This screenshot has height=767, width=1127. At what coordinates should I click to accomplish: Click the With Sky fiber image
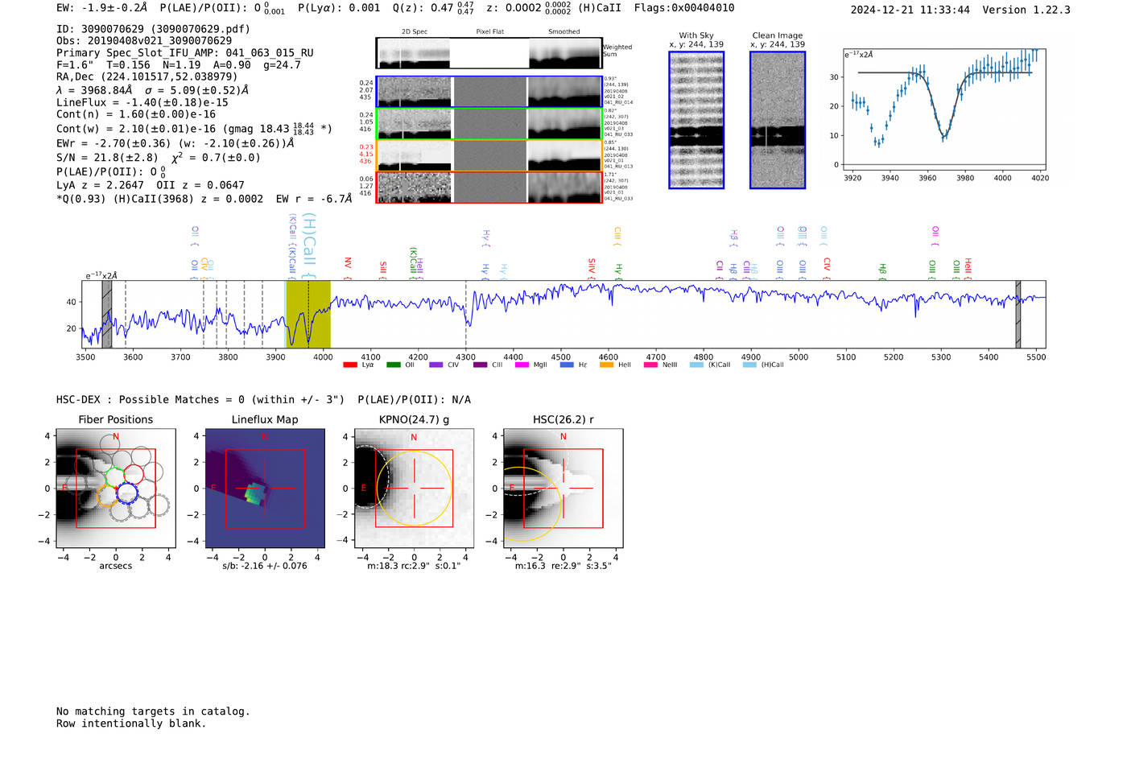[x=696, y=120]
